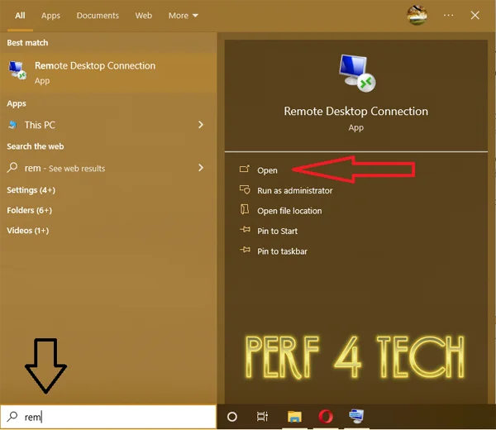Select the This PC app result text
Image resolution: width=496 pixels, height=430 pixels.
click(x=40, y=125)
